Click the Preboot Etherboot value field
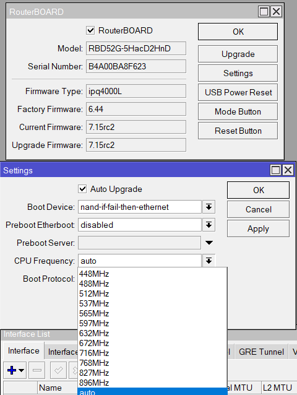Image resolution: width=297 pixels, height=395 pixels. pos(140,225)
